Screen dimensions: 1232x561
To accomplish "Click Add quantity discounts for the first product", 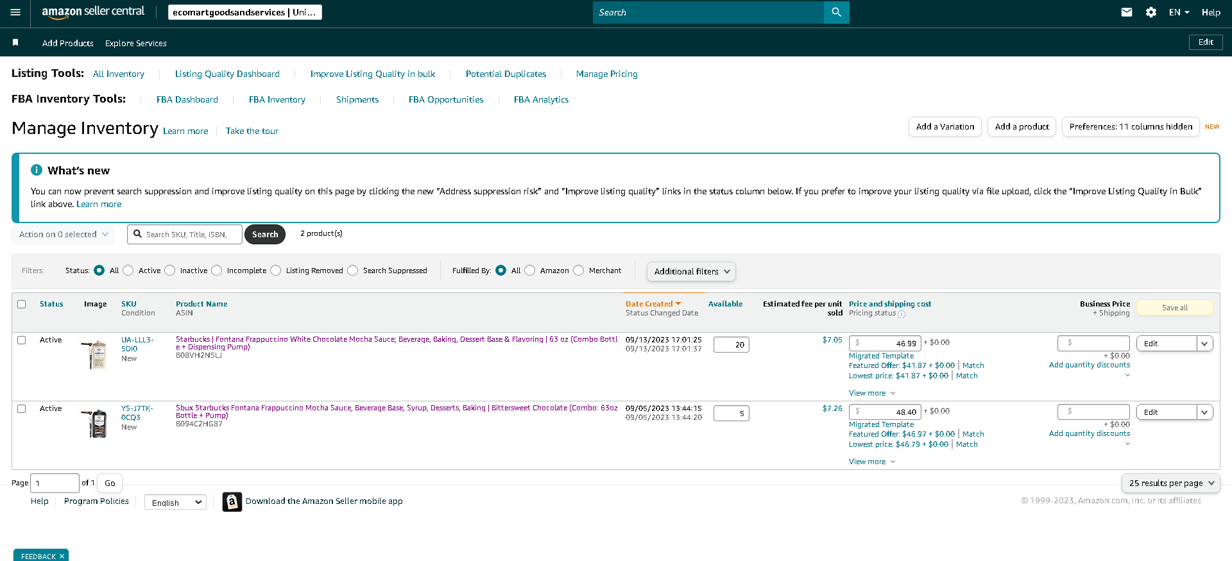I will (x=1090, y=365).
